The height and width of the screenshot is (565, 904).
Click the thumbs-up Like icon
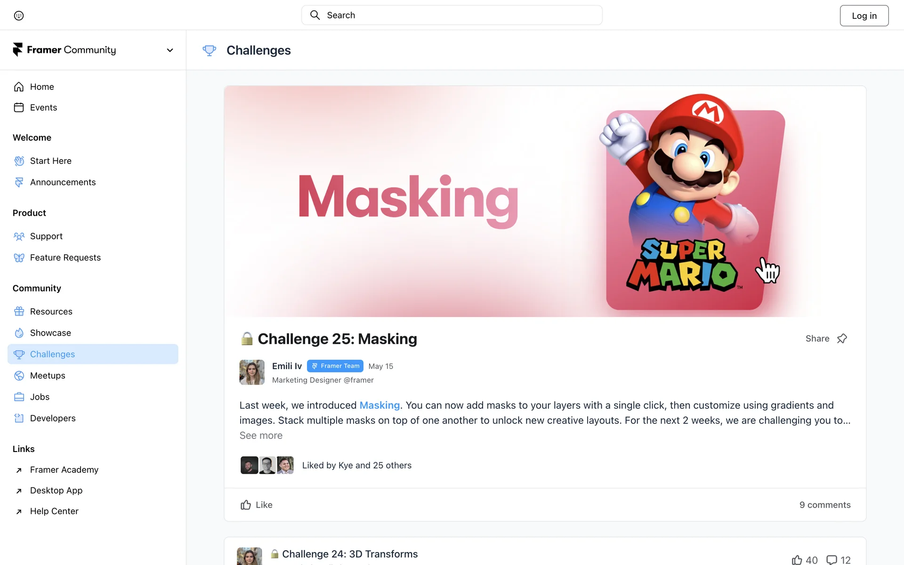tap(246, 505)
